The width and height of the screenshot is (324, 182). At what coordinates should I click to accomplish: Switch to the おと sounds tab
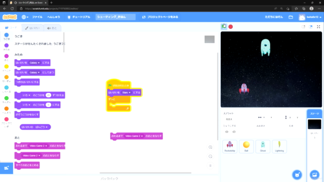(52, 28)
